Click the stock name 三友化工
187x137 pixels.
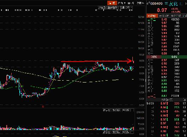(173, 4)
